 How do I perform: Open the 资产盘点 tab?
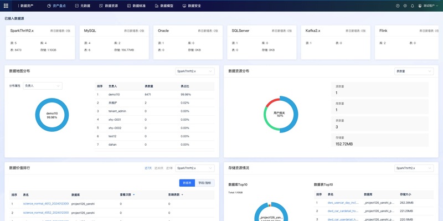(56, 6)
